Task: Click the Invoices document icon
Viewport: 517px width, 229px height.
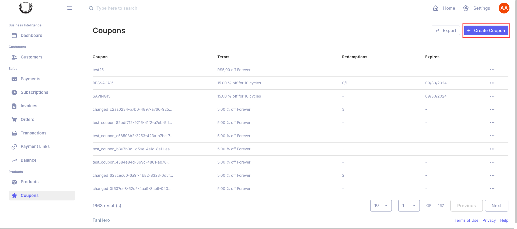Action: tap(14, 106)
